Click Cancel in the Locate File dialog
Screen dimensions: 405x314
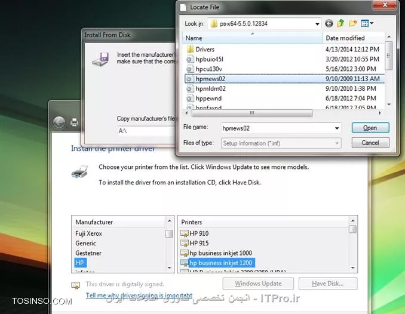click(370, 143)
